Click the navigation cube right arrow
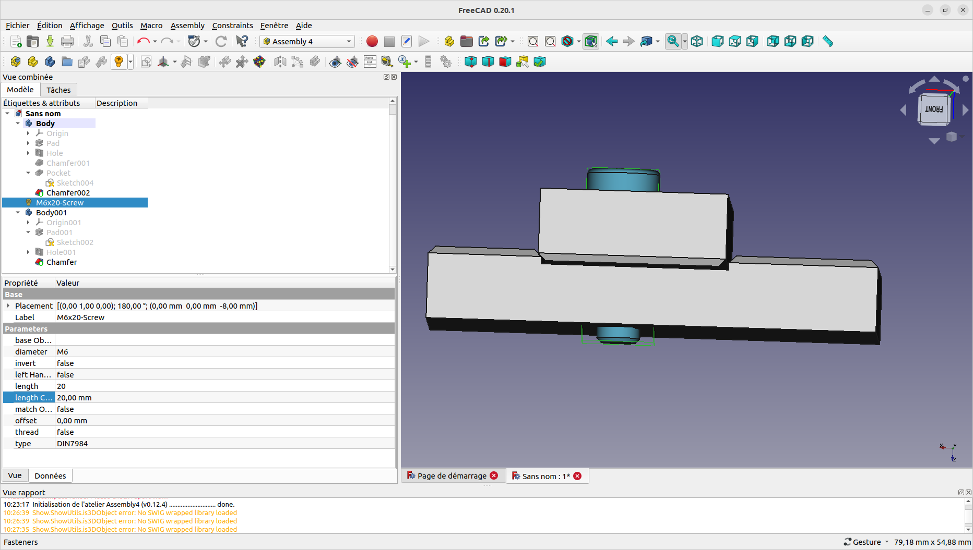The image size is (973, 550). tap(965, 110)
